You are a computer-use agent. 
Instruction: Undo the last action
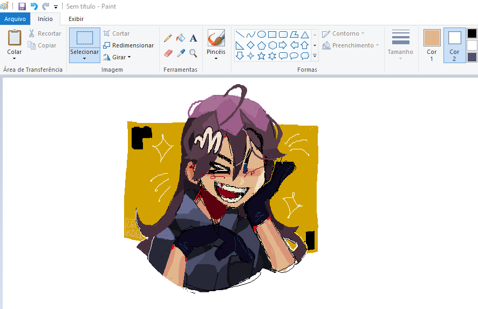(34, 6)
